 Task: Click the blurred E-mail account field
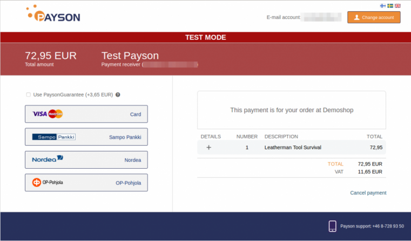click(x=321, y=17)
